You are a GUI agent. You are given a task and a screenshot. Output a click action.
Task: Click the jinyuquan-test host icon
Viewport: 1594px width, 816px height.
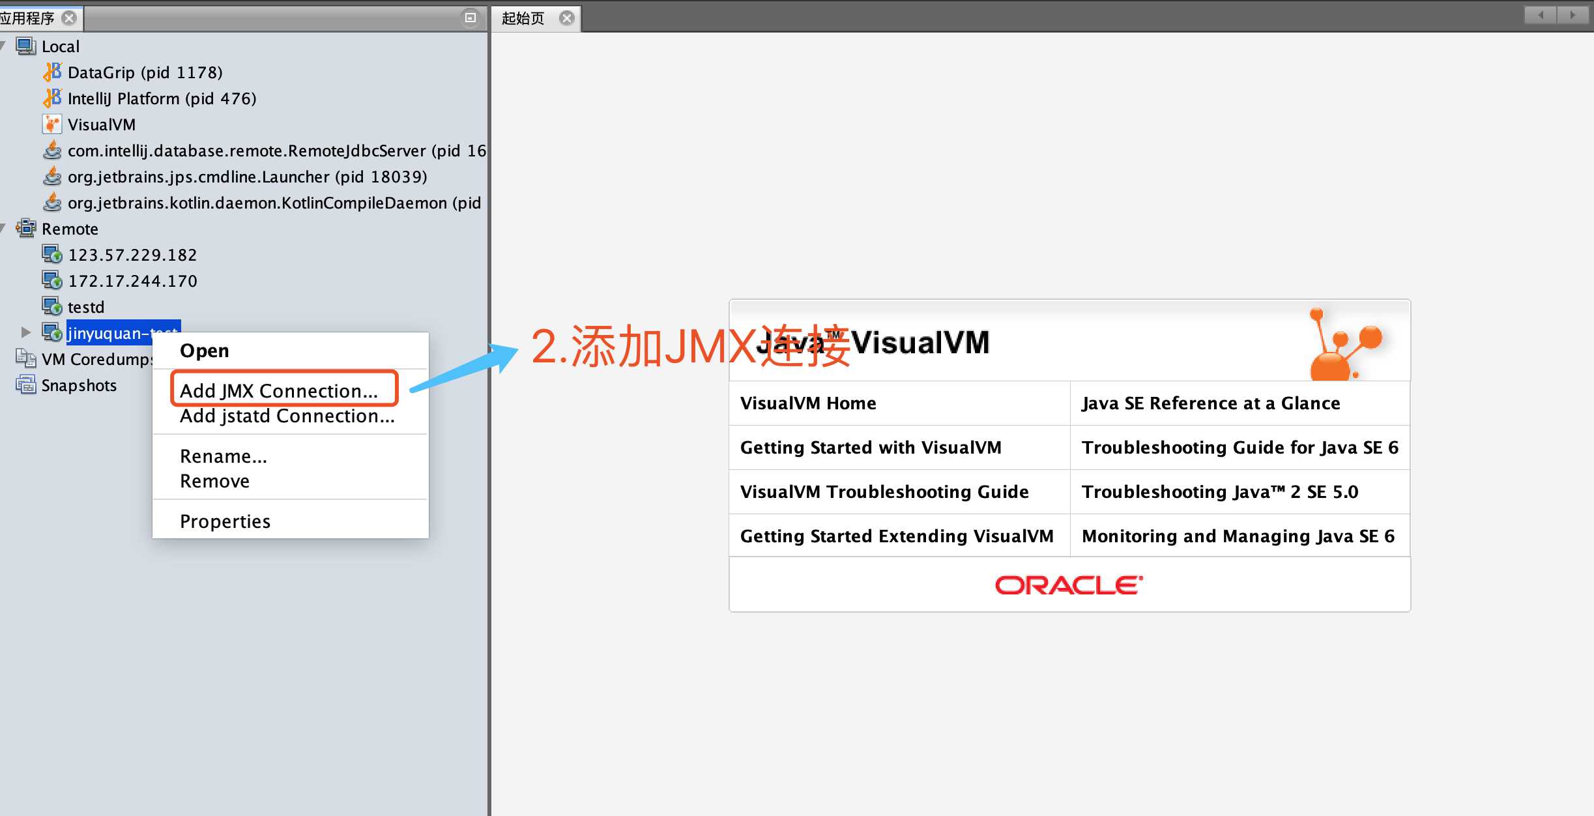click(x=52, y=333)
